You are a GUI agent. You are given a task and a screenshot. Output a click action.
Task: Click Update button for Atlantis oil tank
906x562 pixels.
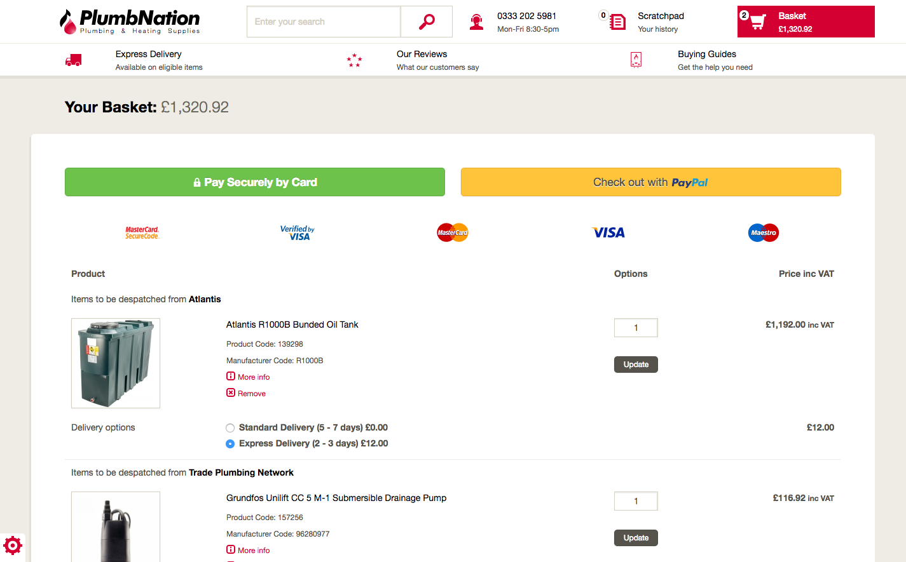point(636,365)
